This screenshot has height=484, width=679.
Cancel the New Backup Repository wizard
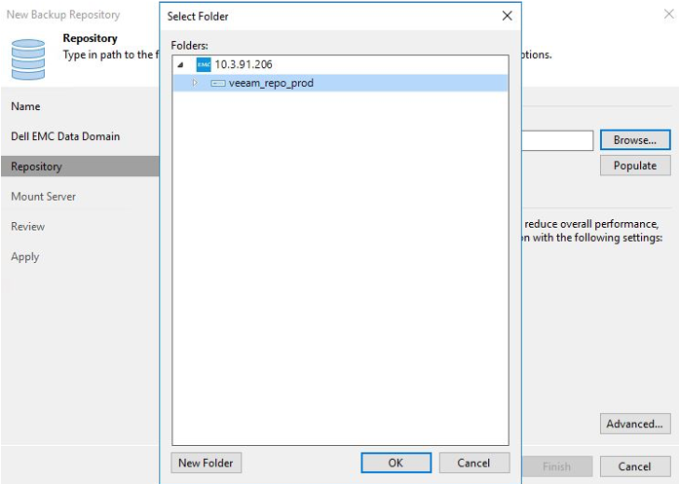click(x=635, y=466)
